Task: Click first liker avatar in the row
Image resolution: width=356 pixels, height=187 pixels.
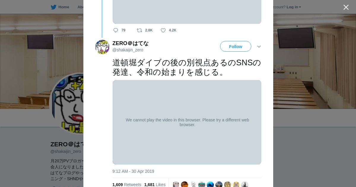Action: 176,184
